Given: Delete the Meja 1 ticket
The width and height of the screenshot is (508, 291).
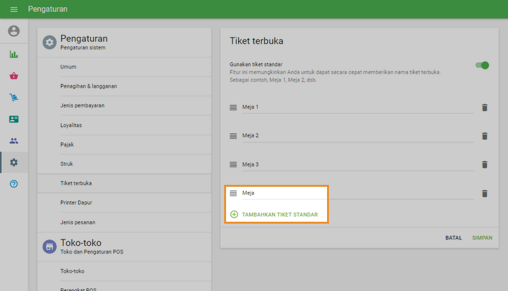Looking at the screenshot, I should (x=485, y=107).
